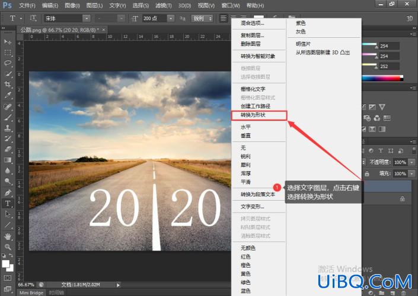The height and width of the screenshot is (296, 418).
Task: Choose 转换为智能对象 in context menu
Action: click(259, 56)
